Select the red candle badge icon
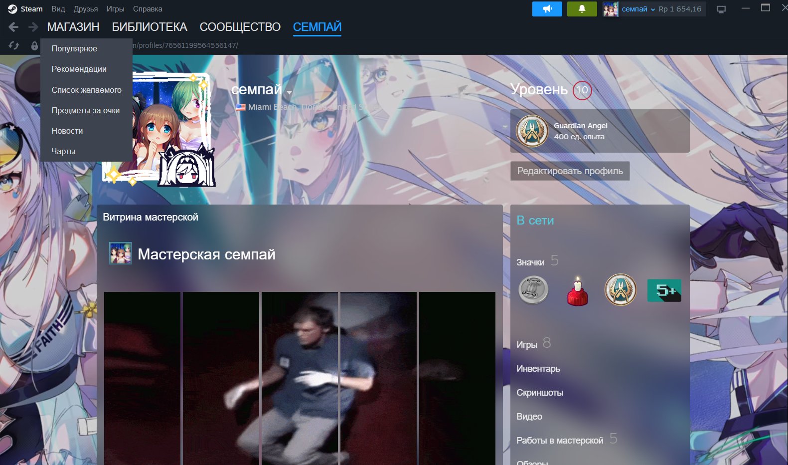 [x=577, y=290]
